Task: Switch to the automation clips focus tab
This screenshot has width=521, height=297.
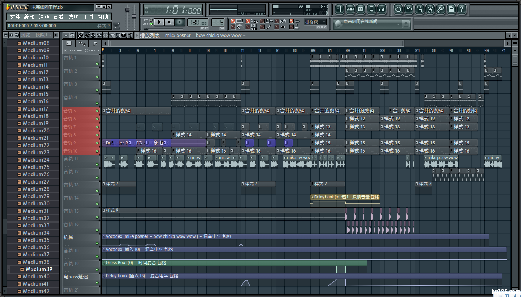Action: point(82,43)
